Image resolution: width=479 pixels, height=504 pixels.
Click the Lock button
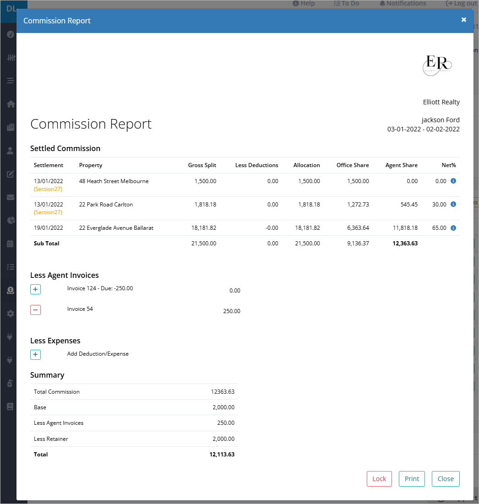(379, 479)
